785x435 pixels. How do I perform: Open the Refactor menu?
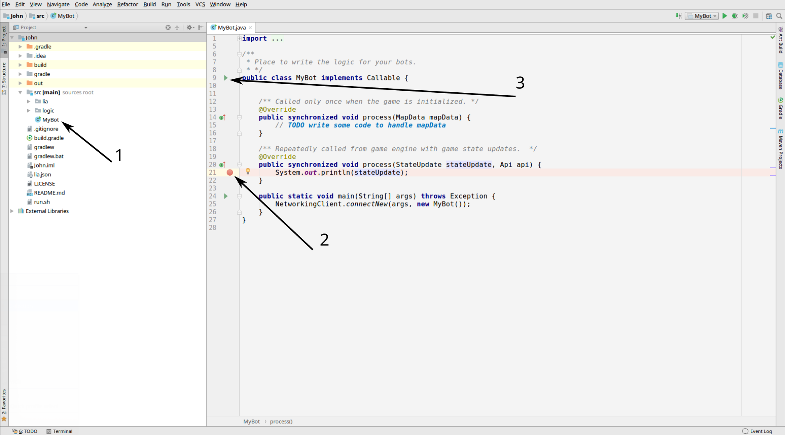(127, 5)
